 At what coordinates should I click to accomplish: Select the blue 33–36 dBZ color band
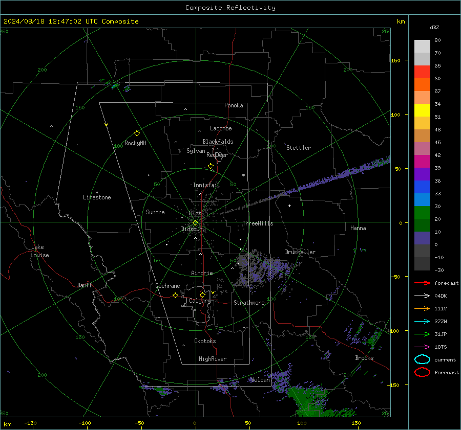click(x=422, y=187)
